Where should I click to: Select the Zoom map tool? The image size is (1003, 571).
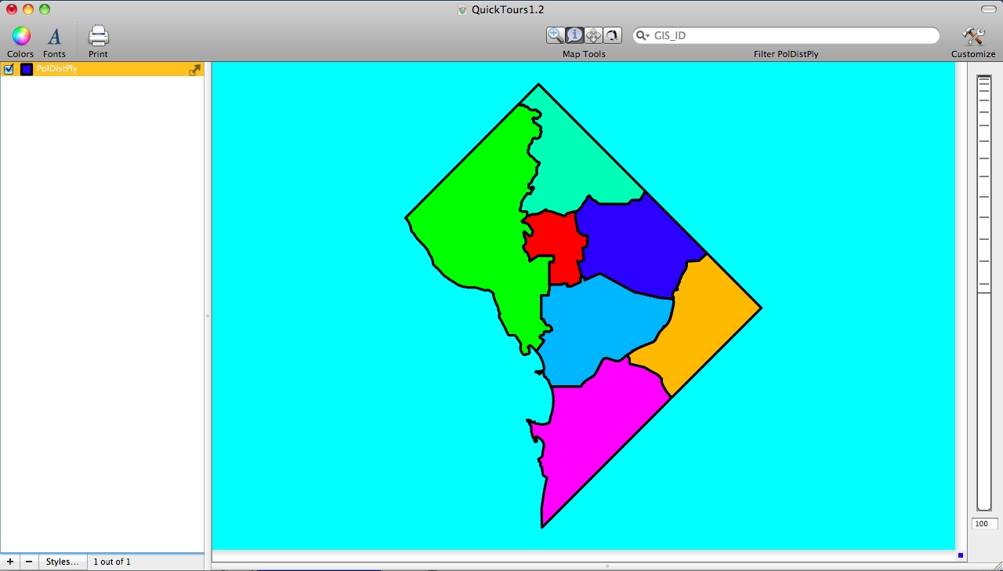(x=556, y=35)
